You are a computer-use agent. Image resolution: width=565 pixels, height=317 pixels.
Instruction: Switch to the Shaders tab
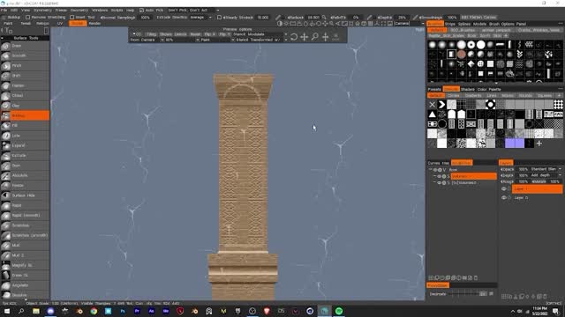pyautogui.click(x=468, y=89)
